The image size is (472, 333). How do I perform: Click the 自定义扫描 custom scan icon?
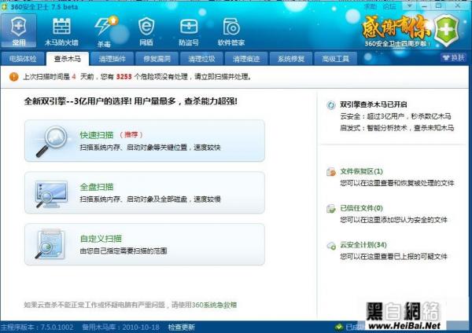[53, 243]
